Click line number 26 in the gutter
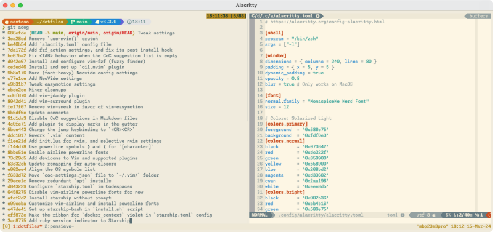Screen dimensions: 493x232 pos(259,164)
